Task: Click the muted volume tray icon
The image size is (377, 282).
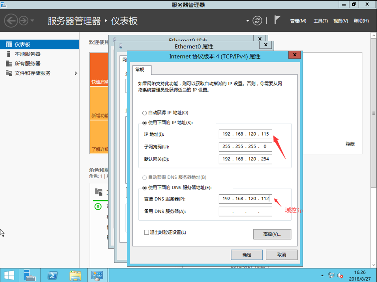Action: 340,276
